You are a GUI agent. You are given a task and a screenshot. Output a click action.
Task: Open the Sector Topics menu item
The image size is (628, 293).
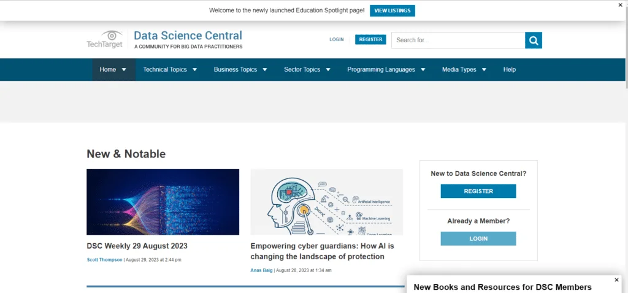pos(302,69)
